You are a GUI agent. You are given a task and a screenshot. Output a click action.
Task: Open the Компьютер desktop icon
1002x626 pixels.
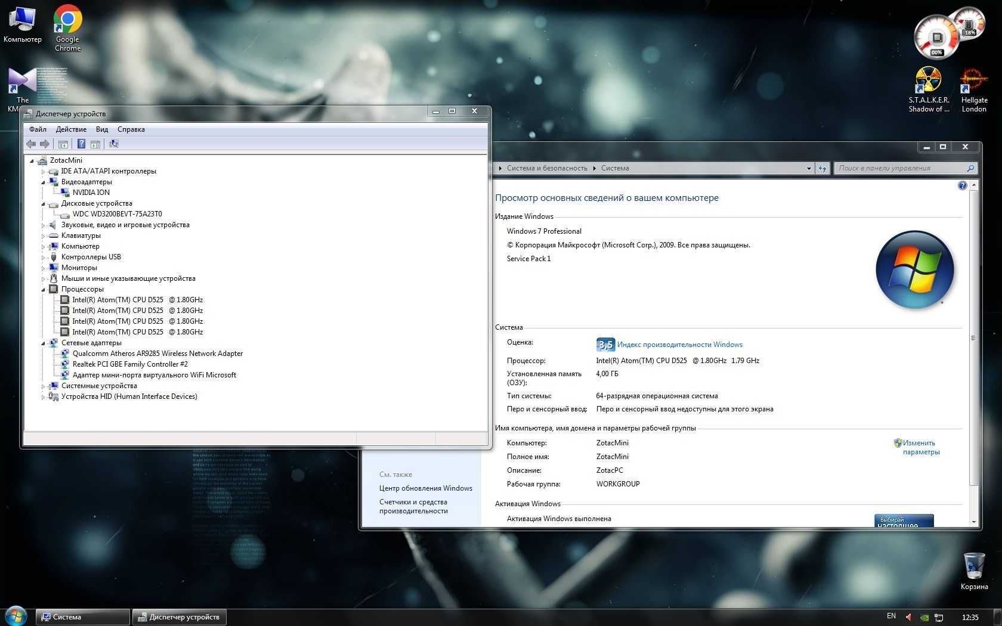point(23,24)
